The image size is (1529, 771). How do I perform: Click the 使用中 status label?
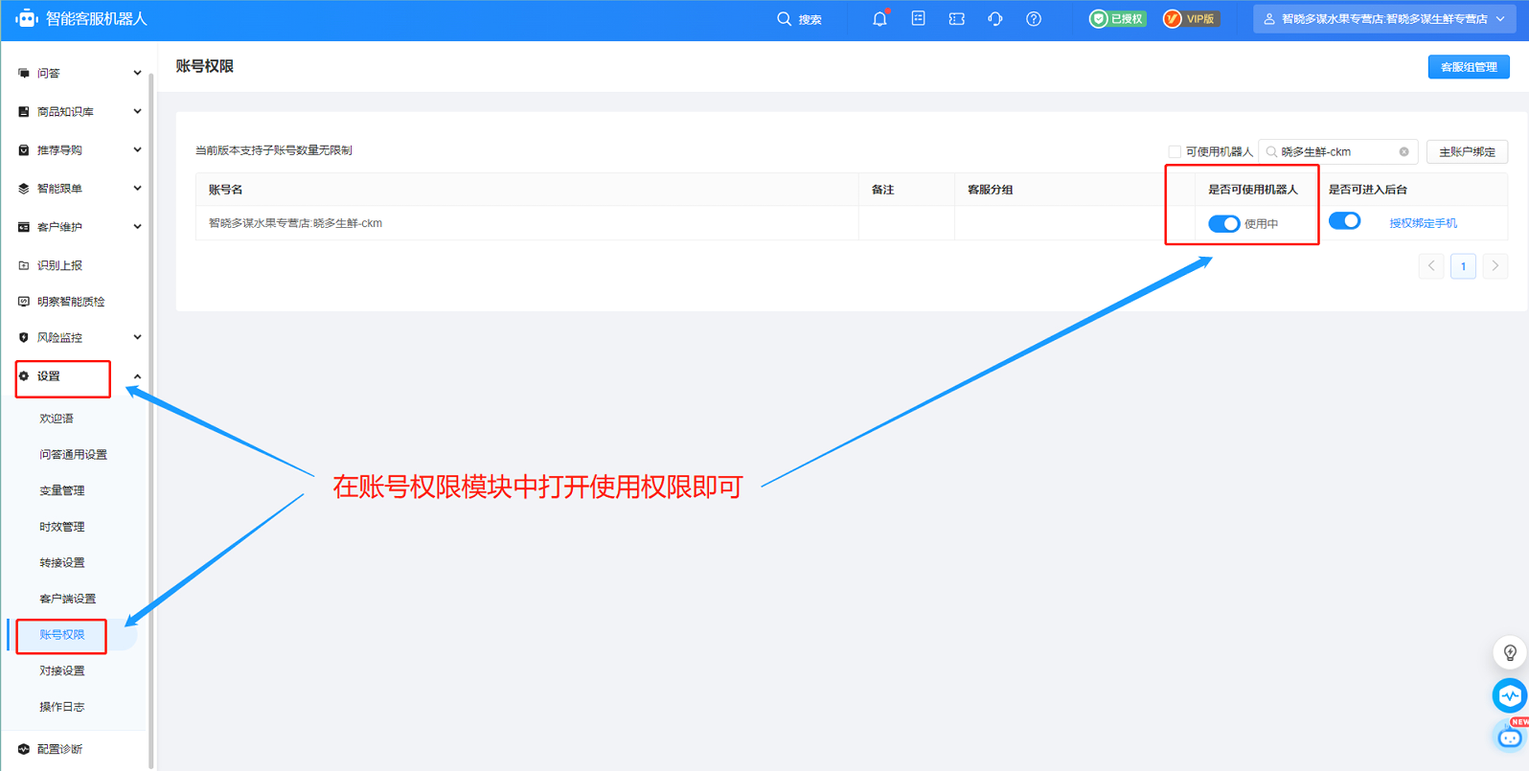point(1261,224)
